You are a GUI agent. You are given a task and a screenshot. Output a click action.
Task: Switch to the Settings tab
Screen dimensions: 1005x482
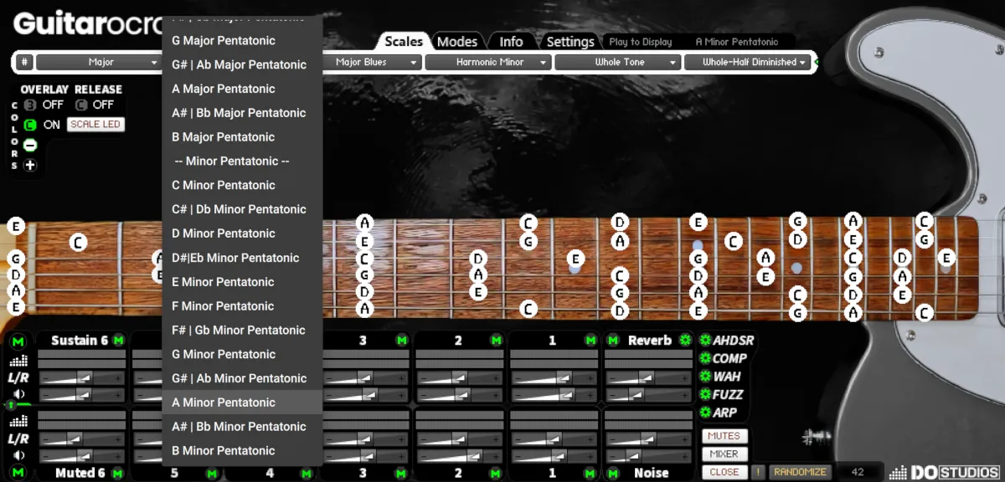coord(570,41)
